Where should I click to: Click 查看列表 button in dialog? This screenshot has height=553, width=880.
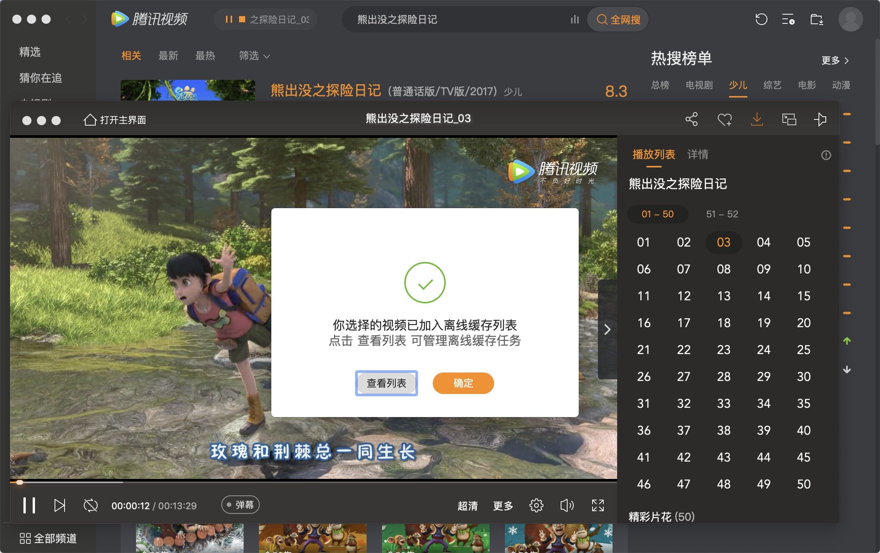386,383
